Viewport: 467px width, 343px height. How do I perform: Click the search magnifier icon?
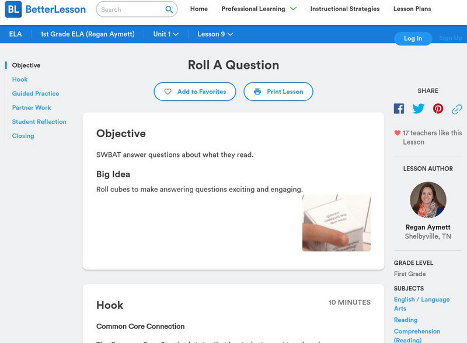coord(169,9)
